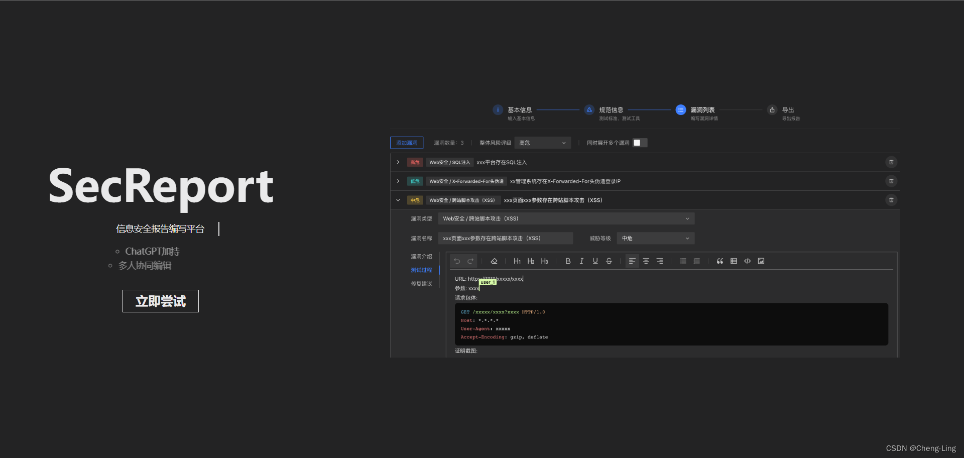Click the undo icon in editor toolbar
Image resolution: width=964 pixels, height=458 pixels.
[x=457, y=261]
